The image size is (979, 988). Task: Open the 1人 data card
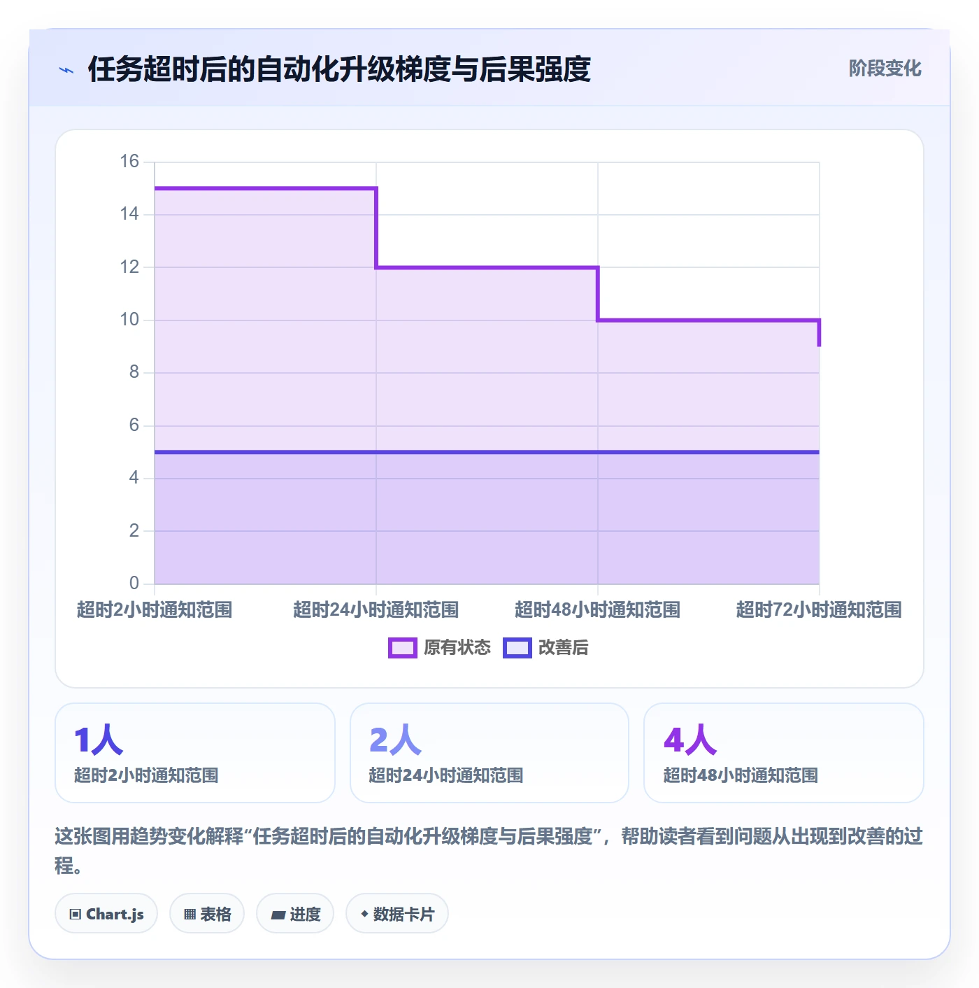click(x=195, y=753)
